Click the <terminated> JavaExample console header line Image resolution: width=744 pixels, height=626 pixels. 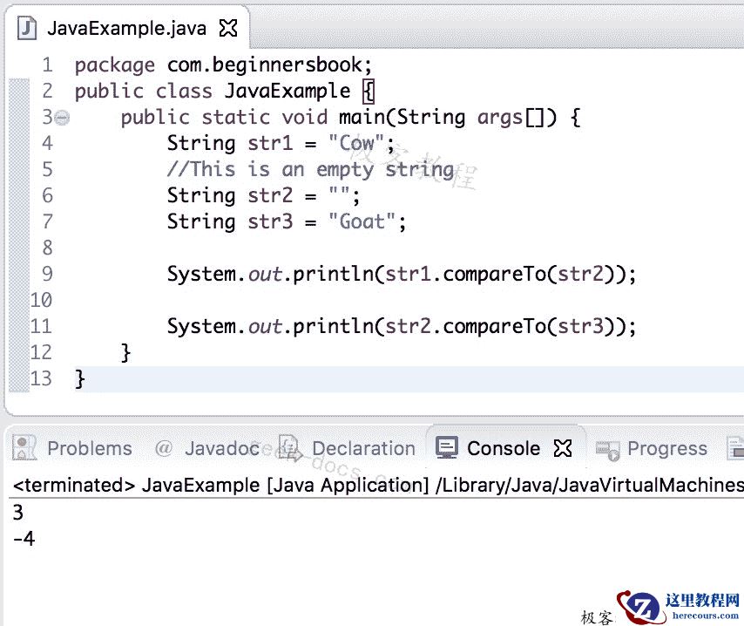tap(174, 485)
